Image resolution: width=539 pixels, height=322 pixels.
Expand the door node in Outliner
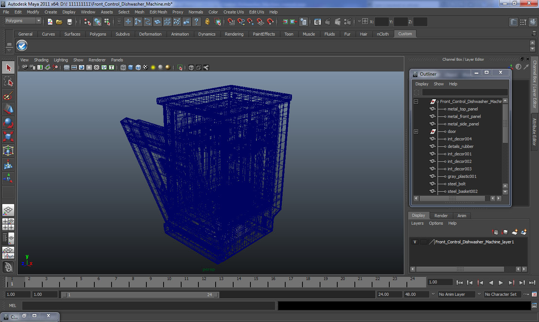pos(416,131)
